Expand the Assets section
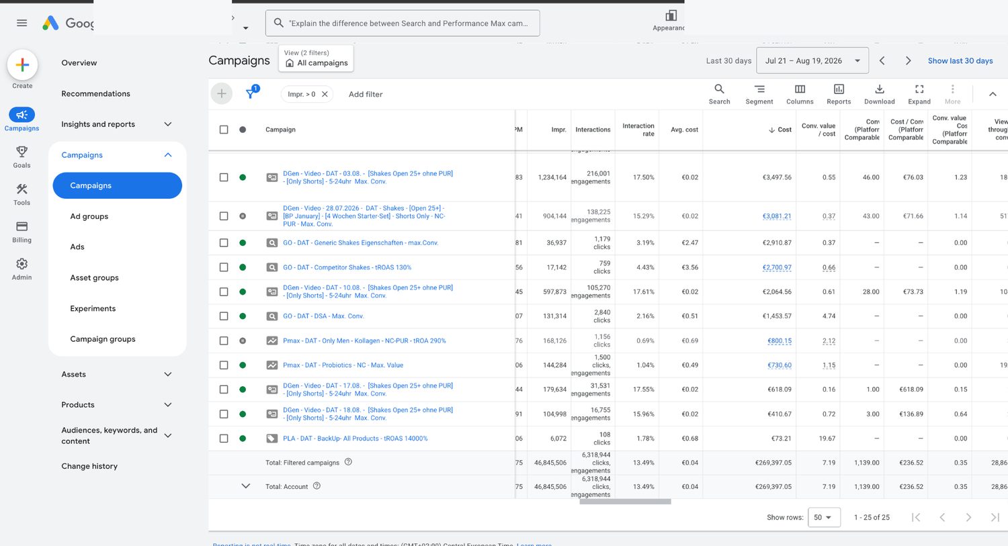This screenshot has height=546, width=1008. pos(168,374)
